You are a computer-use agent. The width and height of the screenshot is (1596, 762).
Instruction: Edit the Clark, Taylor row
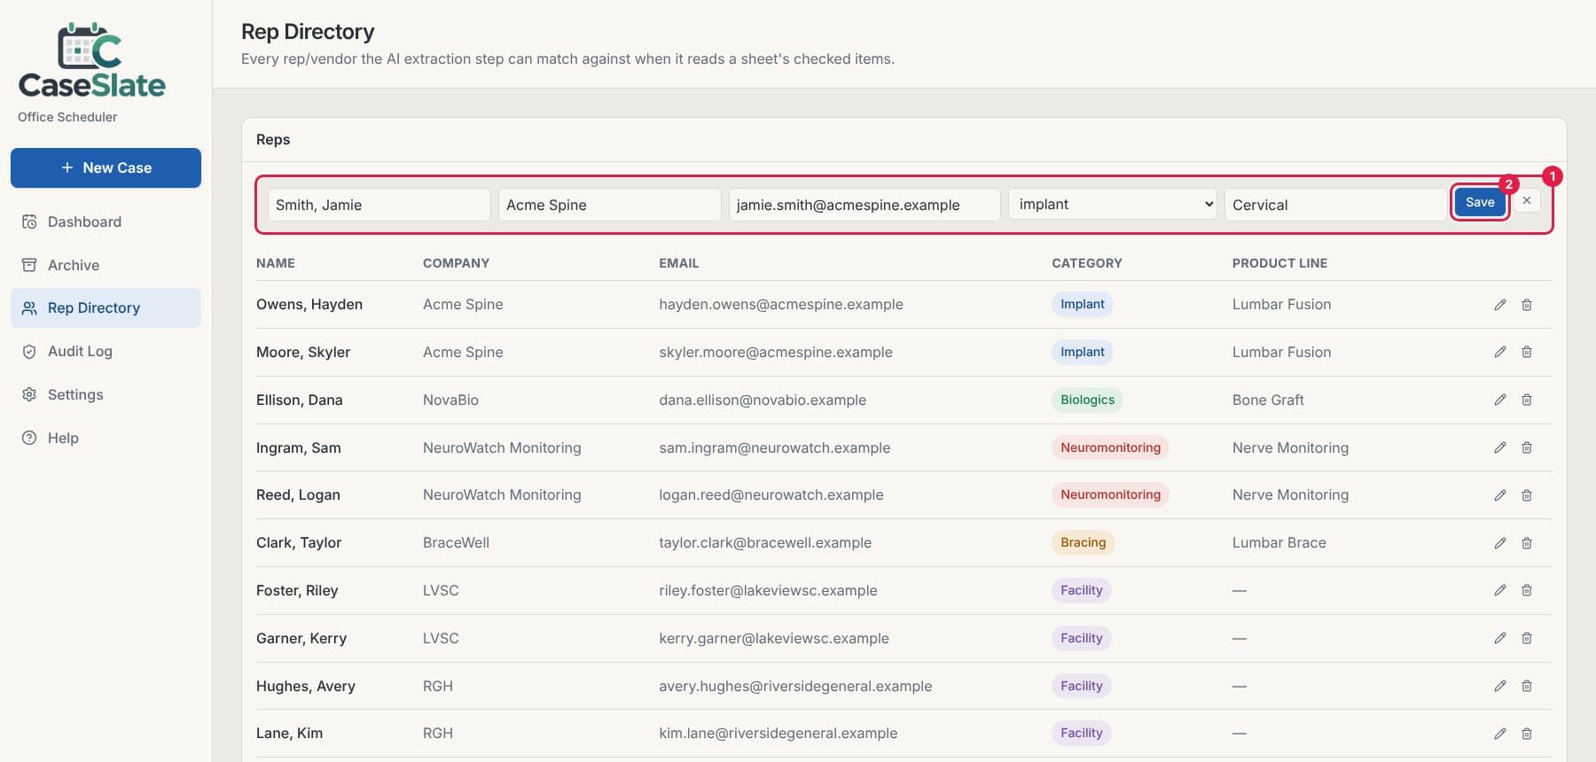[1499, 543]
